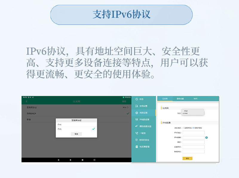Tap the Android home circle button
The width and height of the screenshot is (239, 178).
coord(71,160)
